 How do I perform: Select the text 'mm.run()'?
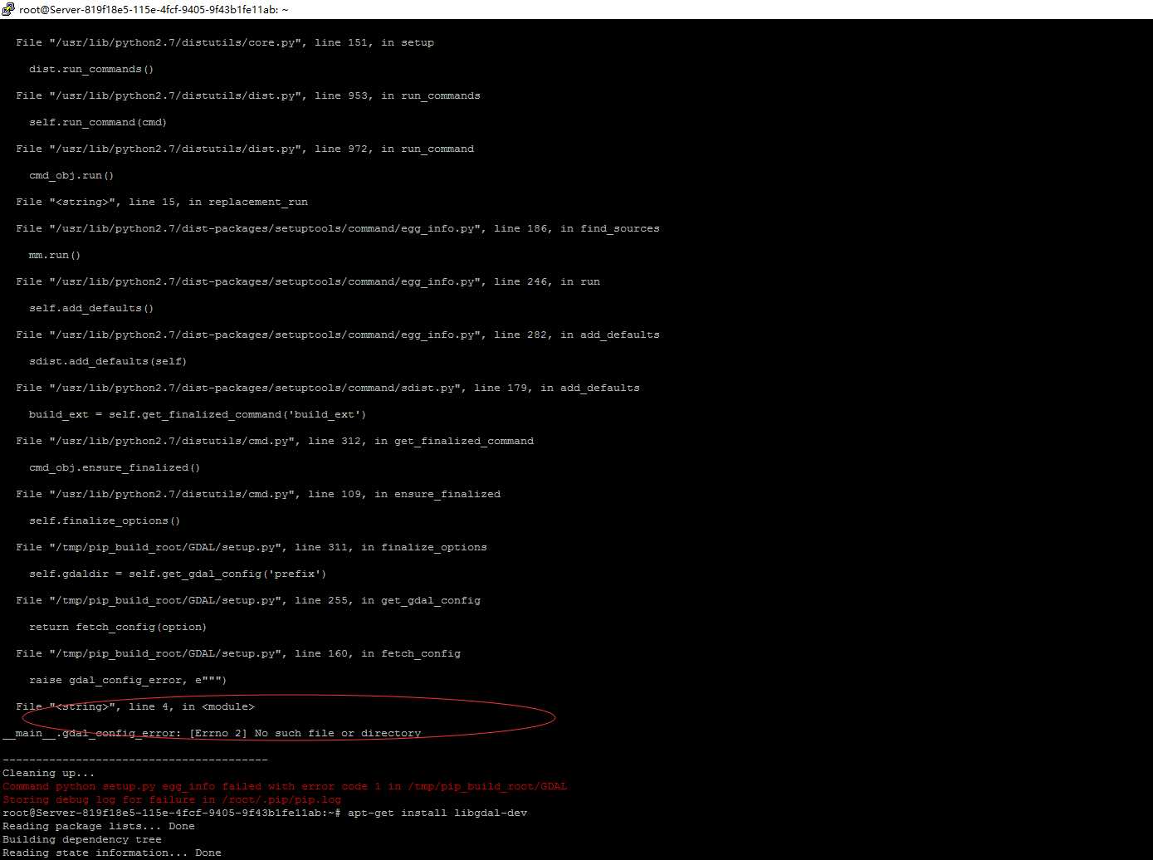tap(55, 255)
